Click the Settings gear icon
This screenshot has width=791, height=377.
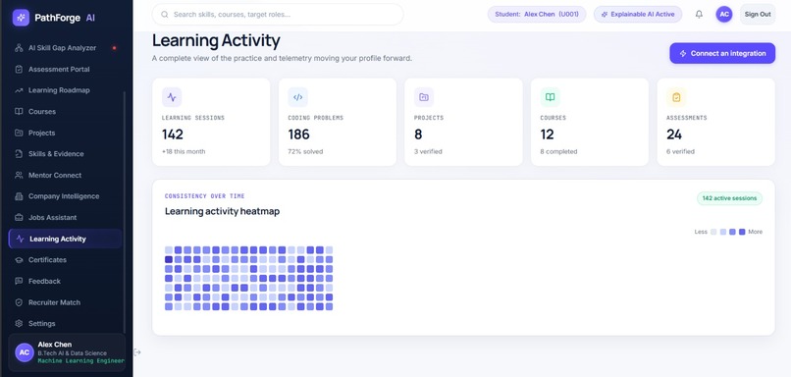point(19,324)
